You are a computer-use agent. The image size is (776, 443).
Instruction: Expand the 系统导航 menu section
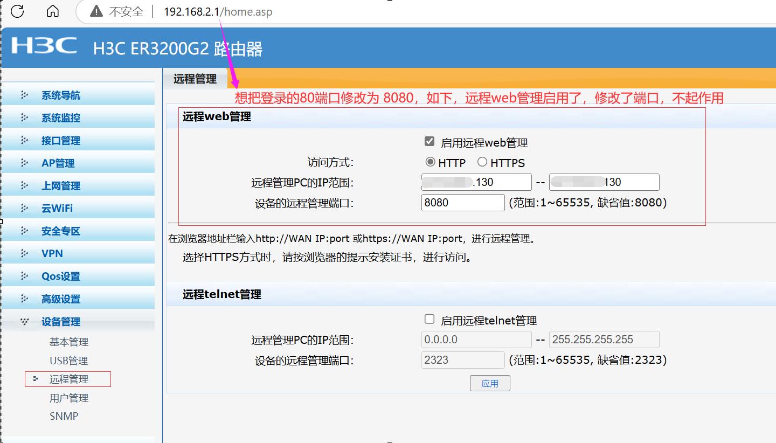click(x=78, y=95)
